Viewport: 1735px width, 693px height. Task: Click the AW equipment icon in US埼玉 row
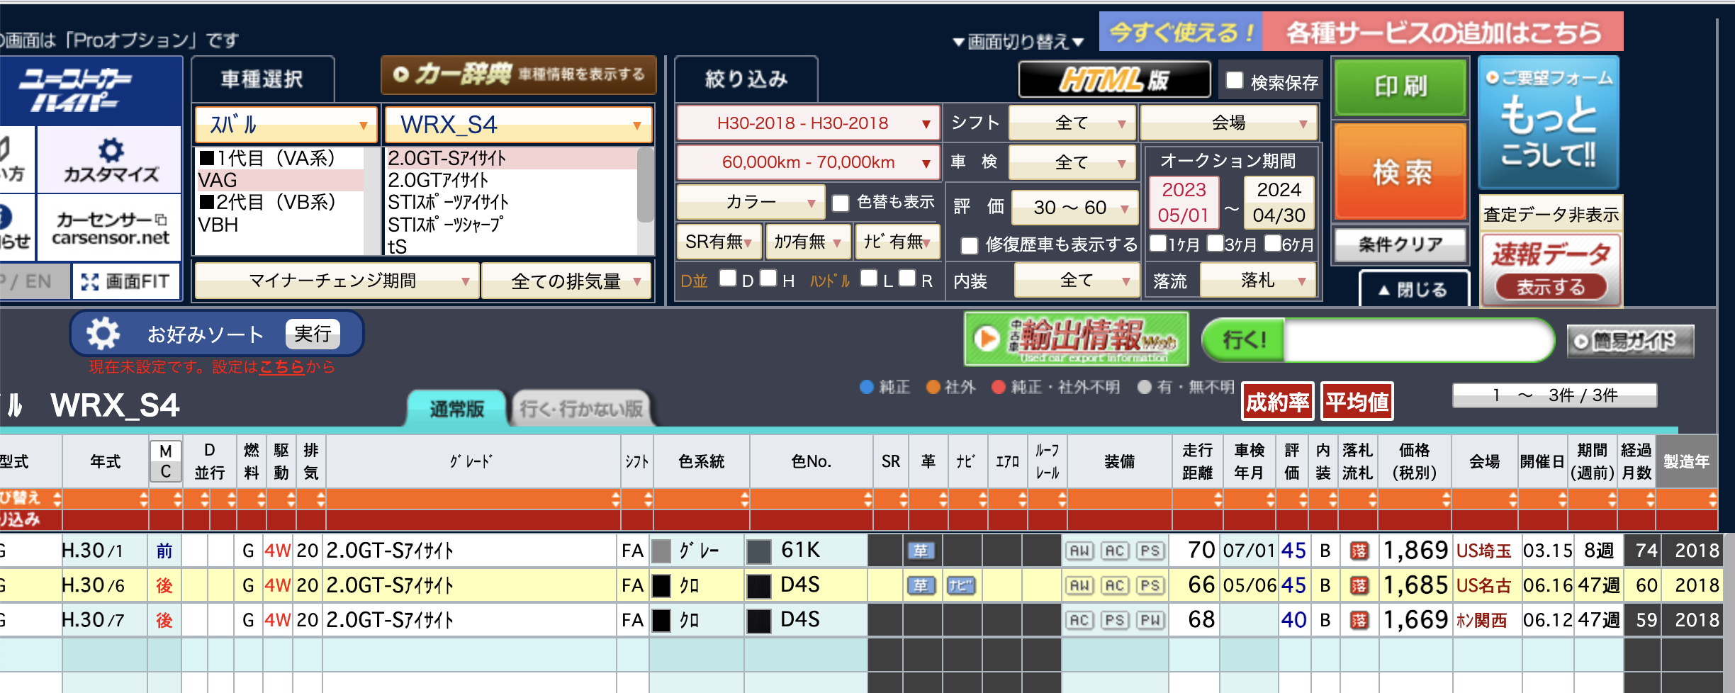[x=1079, y=551]
